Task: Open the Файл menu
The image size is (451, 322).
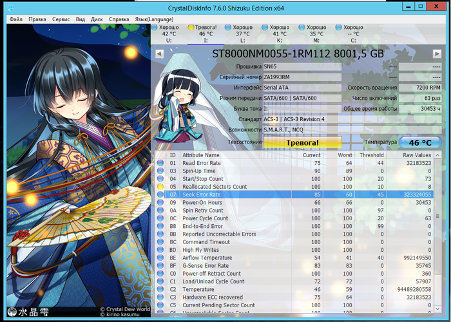Action: click(16, 19)
